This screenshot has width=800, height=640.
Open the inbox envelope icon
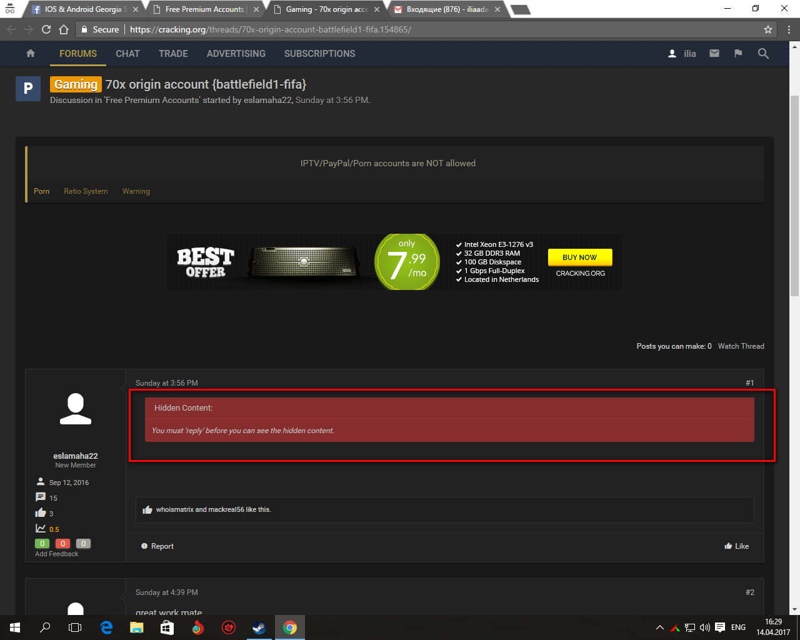714,54
